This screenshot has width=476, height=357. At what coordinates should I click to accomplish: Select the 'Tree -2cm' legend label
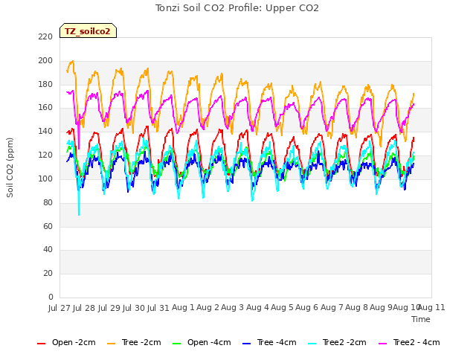(141, 342)
